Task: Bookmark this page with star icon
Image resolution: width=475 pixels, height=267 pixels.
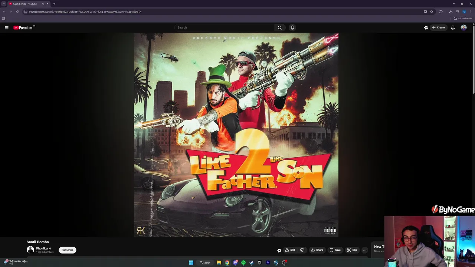Action: point(432,11)
